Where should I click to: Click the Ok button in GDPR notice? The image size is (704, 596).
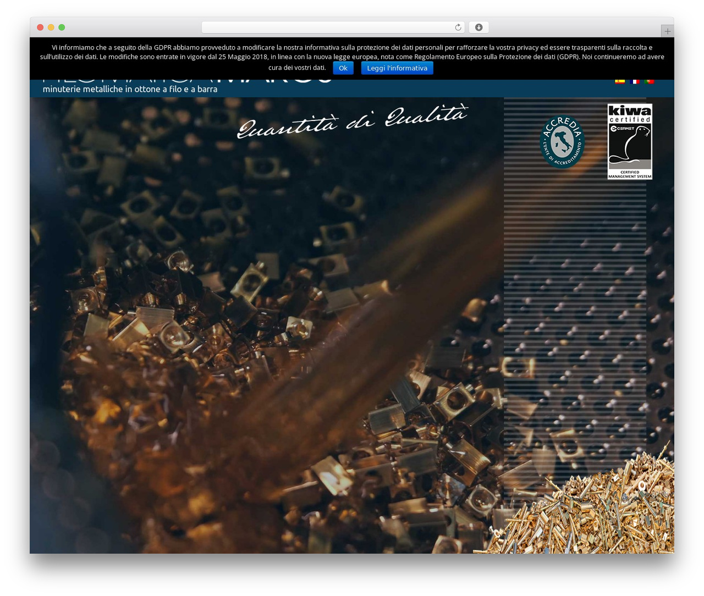click(x=343, y=68)
